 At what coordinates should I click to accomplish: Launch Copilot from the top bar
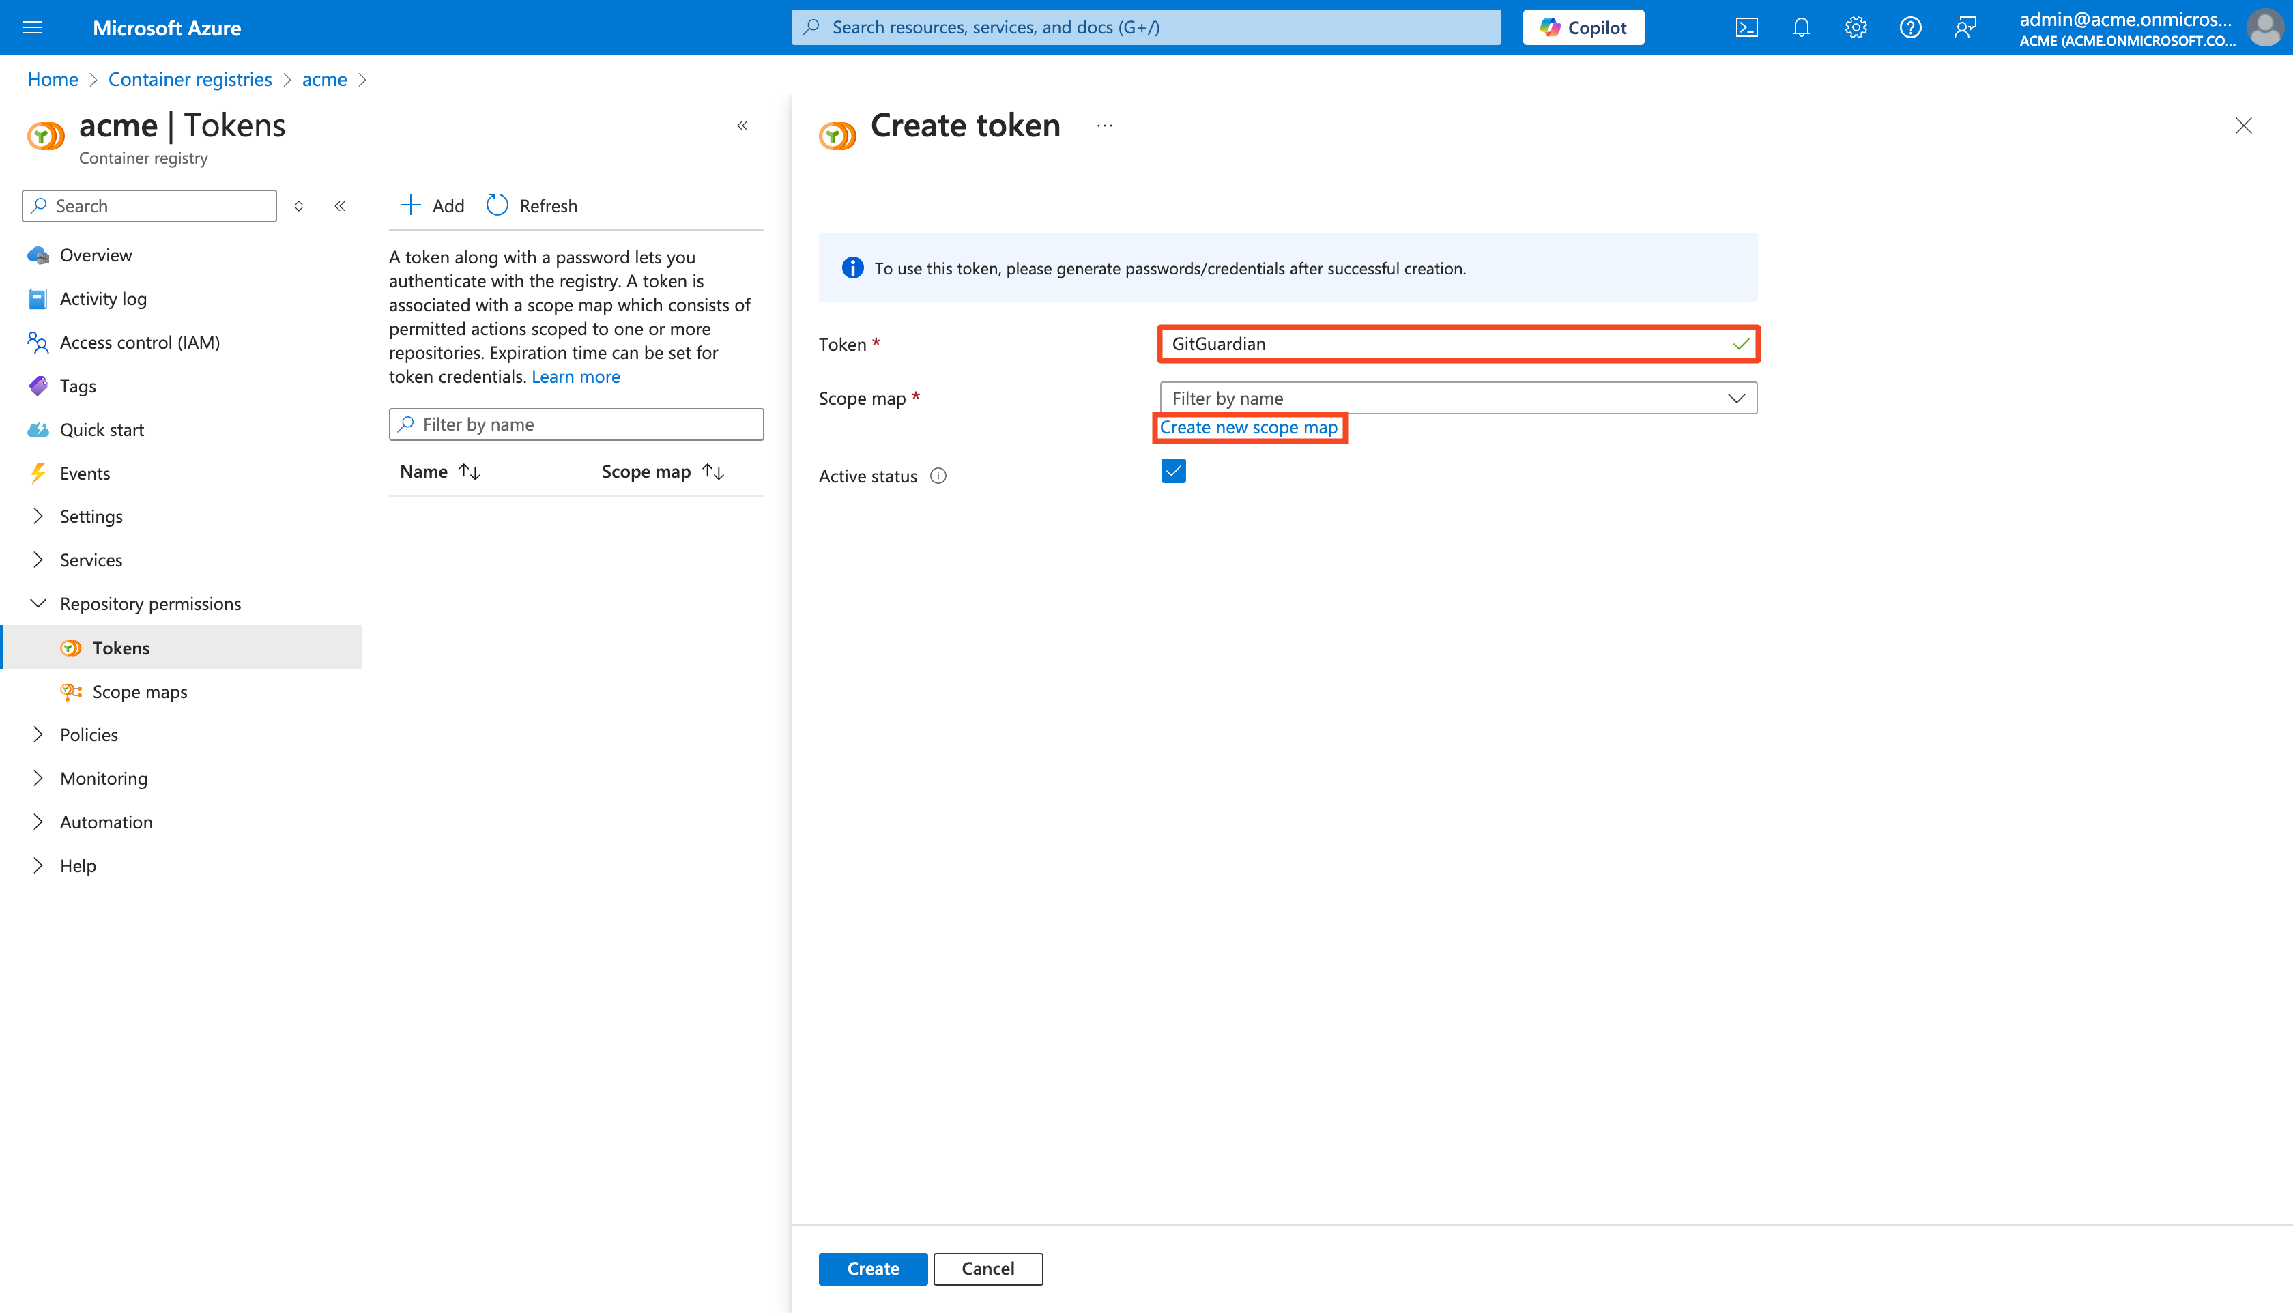(x=1583, y=27)
